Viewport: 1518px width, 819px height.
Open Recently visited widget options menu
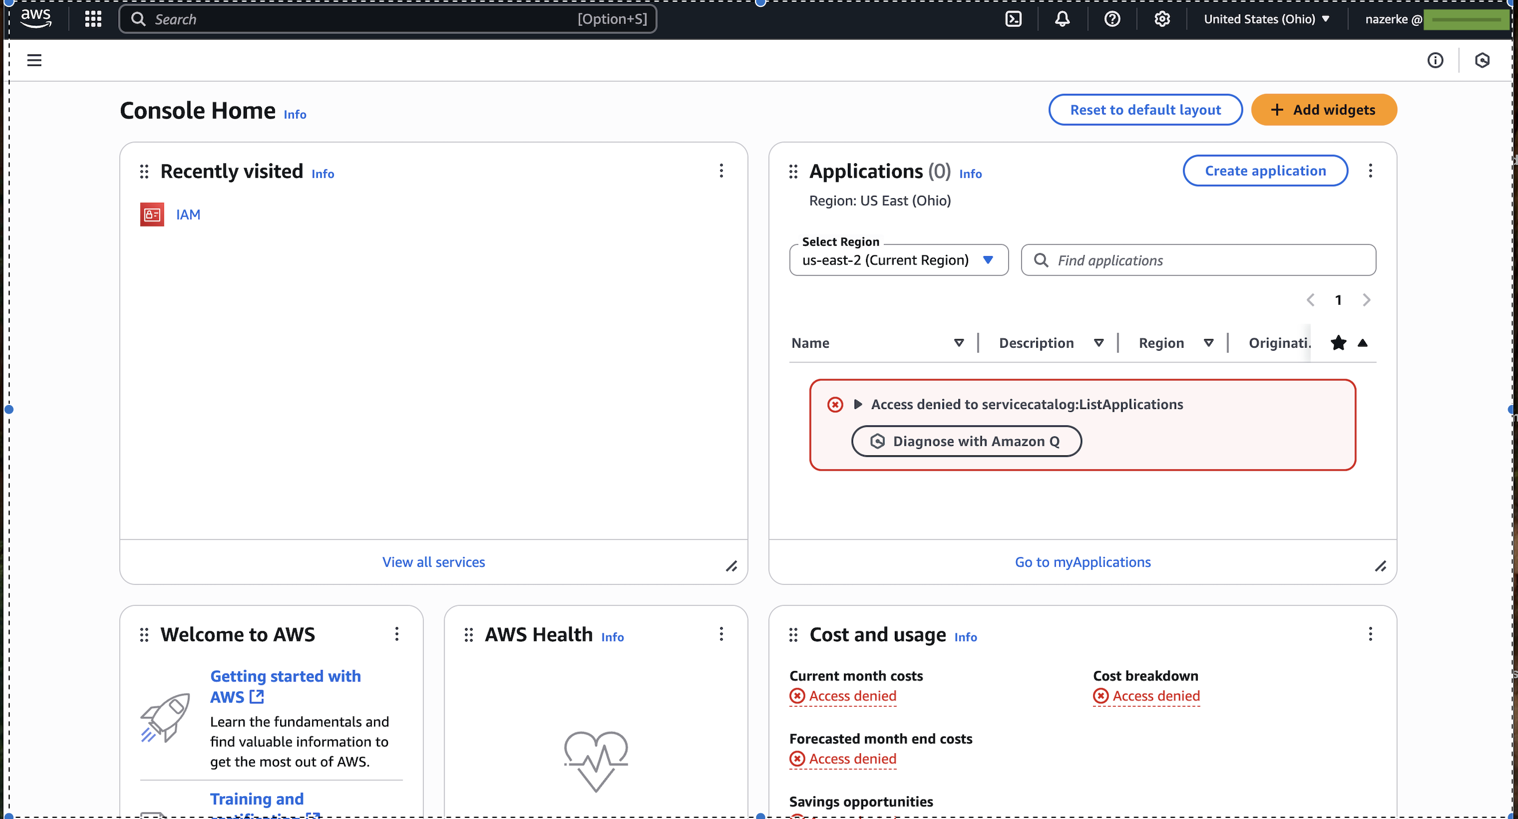point(721,171)
